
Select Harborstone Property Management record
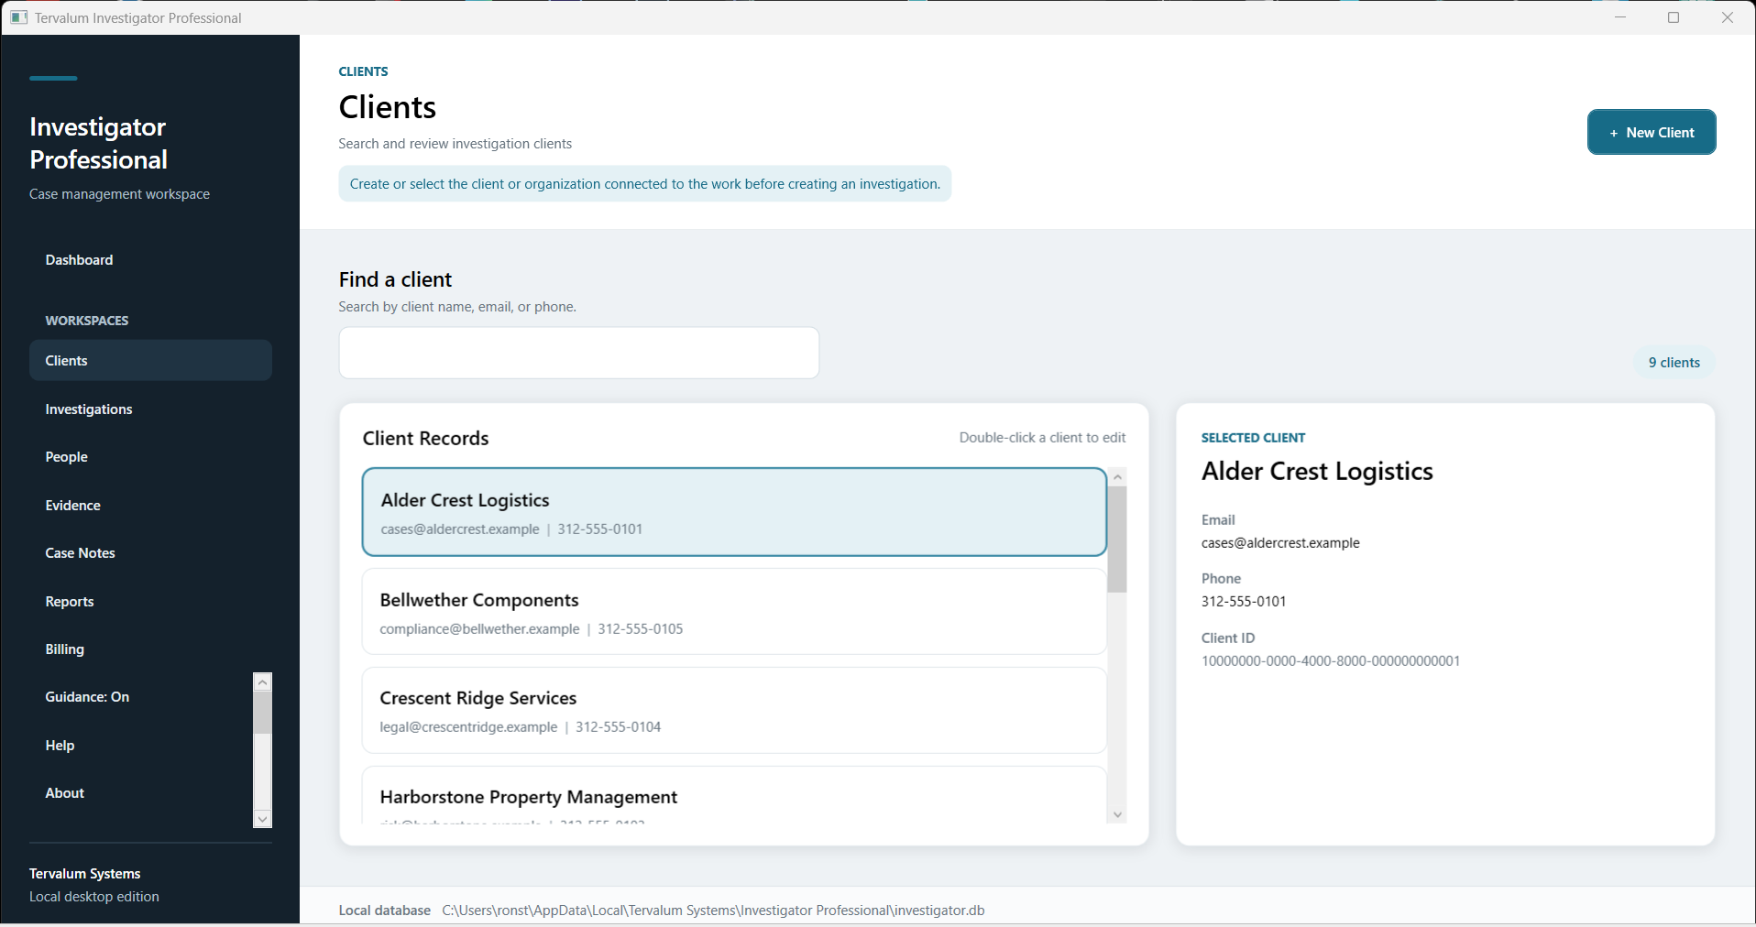pyautogui.click(x=734, y=795)
